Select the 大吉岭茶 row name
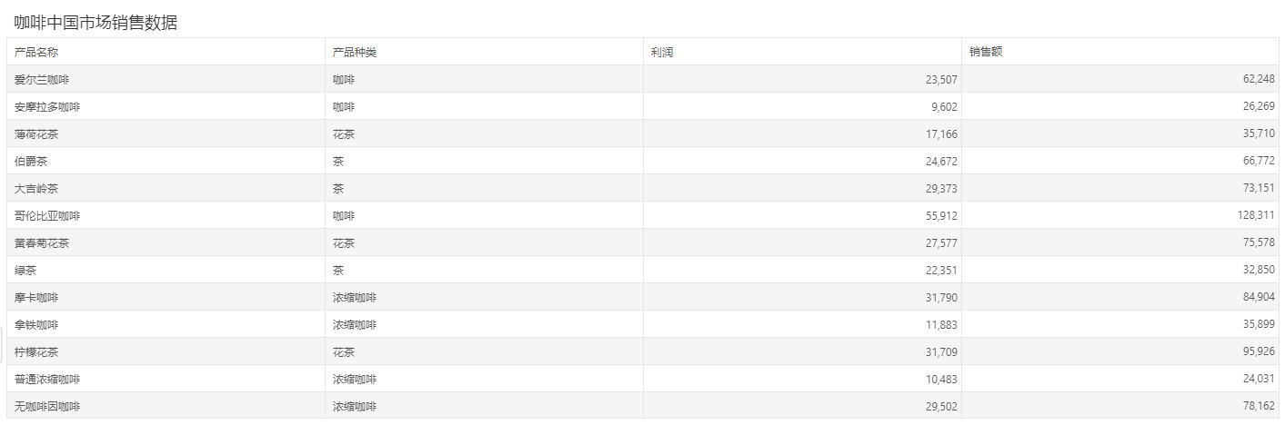 [x=36, y=189]
